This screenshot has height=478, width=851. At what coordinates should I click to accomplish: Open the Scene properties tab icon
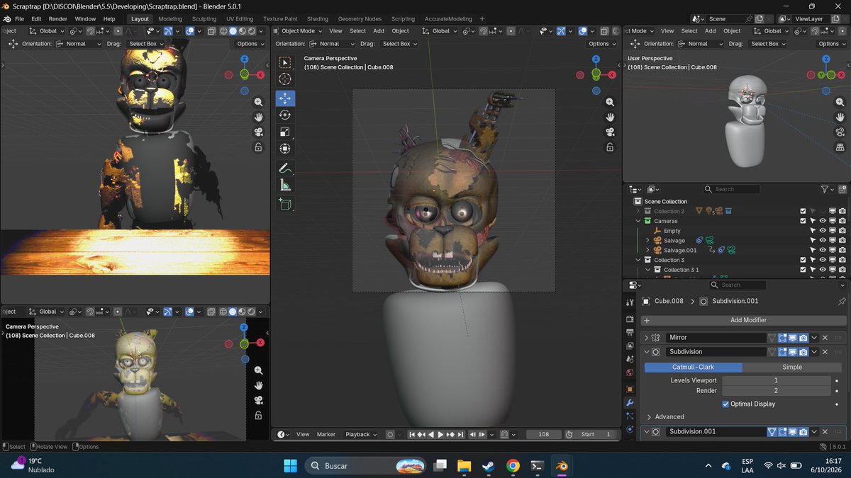pyautogui.click(x=630, y=359)
